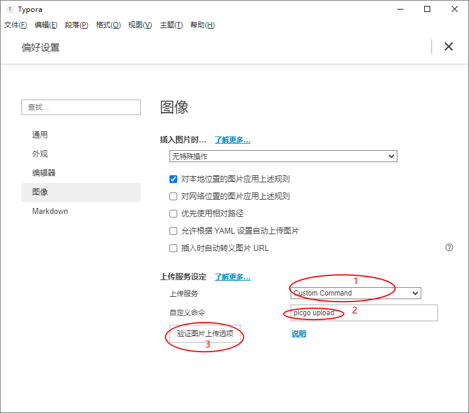Click the 偏好设置 heading text
469x413 pixels.
pos(41,48)
